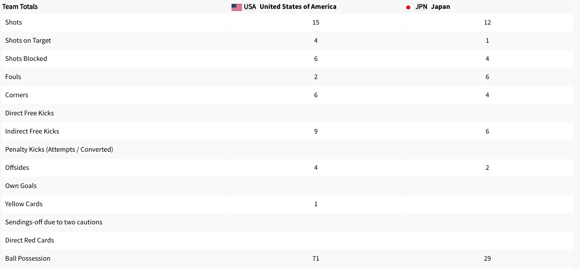The width and height of the screenshot is (580, 270).
Task: Click Sendings-off due to two cautions label
Action: [x=53, y=222]
